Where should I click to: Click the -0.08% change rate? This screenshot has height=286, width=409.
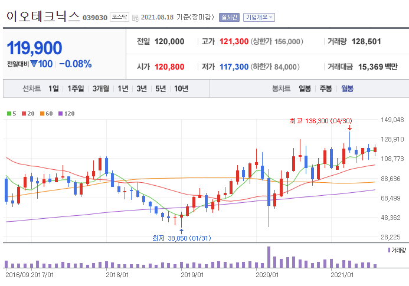[x=76, y=64]
